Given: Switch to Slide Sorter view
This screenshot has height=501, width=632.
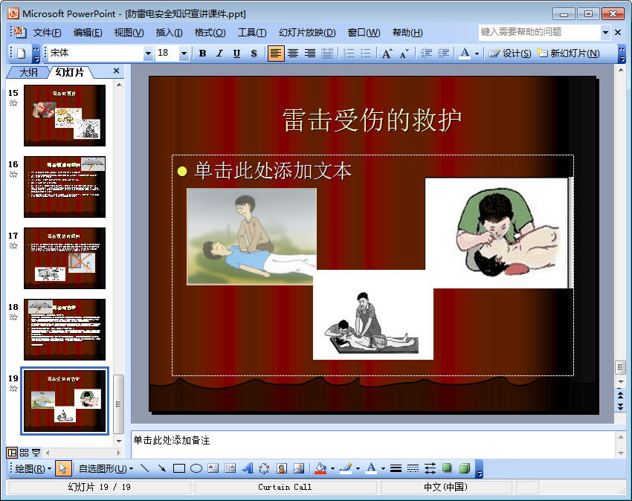Looking at the screenshot, I should (x=25, y=453).
